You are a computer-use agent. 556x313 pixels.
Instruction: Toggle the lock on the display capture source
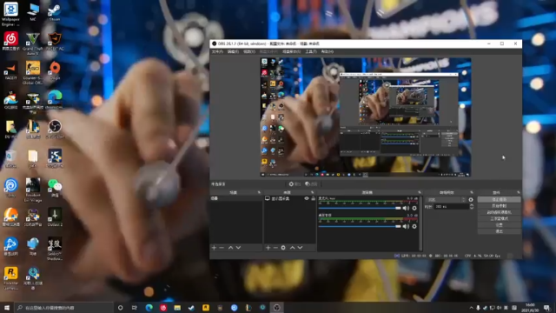pos(313,198)
